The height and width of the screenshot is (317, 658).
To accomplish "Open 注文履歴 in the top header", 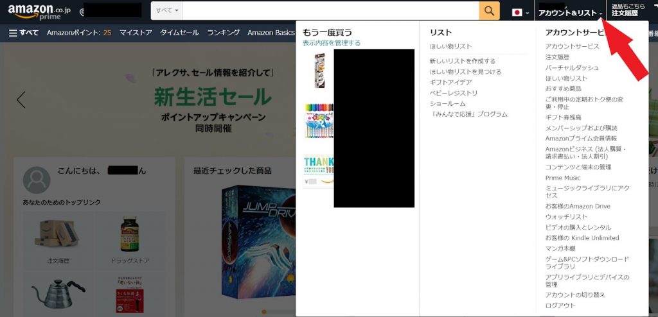I will pyautogui.click(x=628, y=10).
